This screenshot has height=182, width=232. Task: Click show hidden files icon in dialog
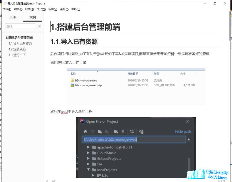141,132
